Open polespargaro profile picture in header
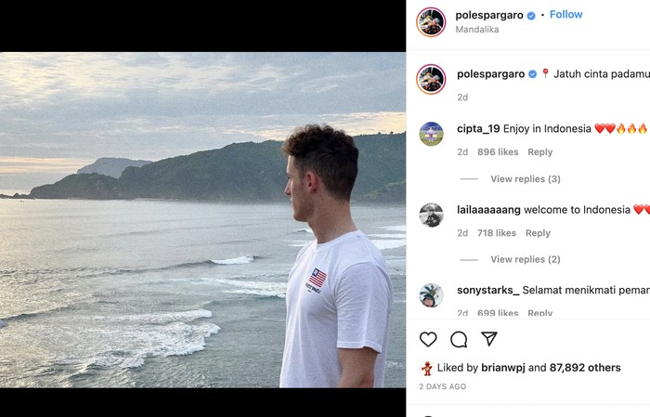The height and width of the screenshot is (417, 650). 431,21
